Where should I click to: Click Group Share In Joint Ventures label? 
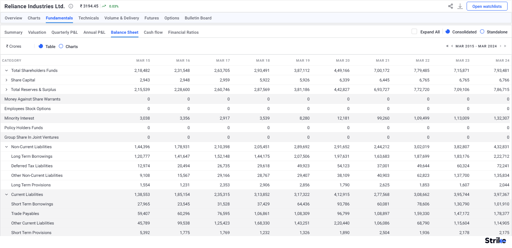(x=31, y=137)
